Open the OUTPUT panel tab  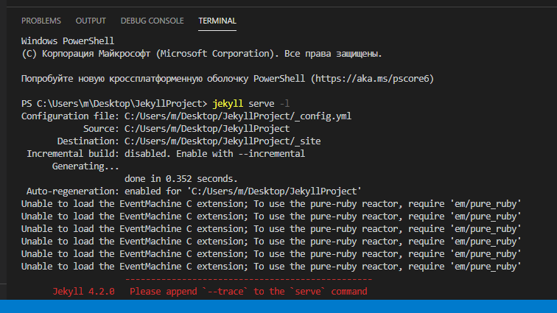click(x=91, y=21)
